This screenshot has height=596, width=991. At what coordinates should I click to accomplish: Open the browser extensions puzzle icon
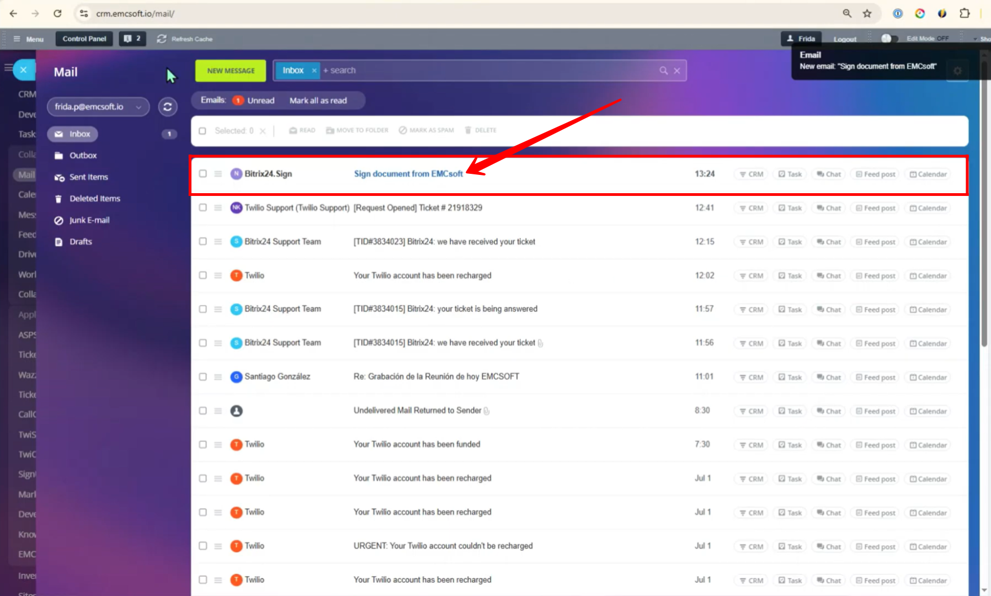click(x=965, y=13)
